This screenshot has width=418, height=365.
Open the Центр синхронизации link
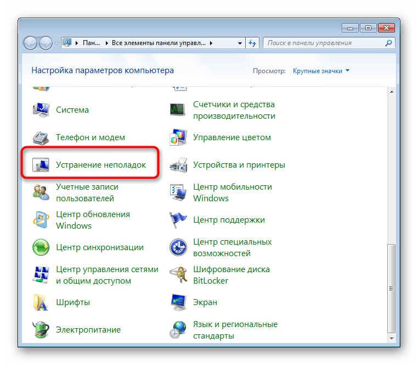tap(100, 247)
